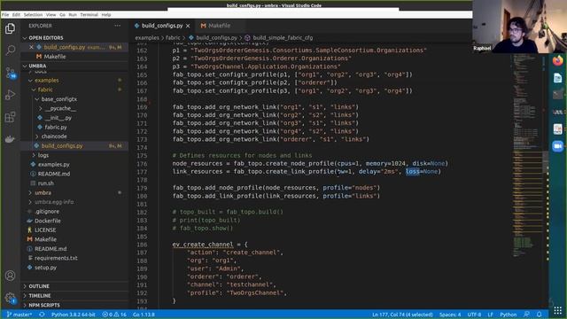
Task: Open errors and warnings in status bar
Action: pyautogui.click(x=114, y=315)
